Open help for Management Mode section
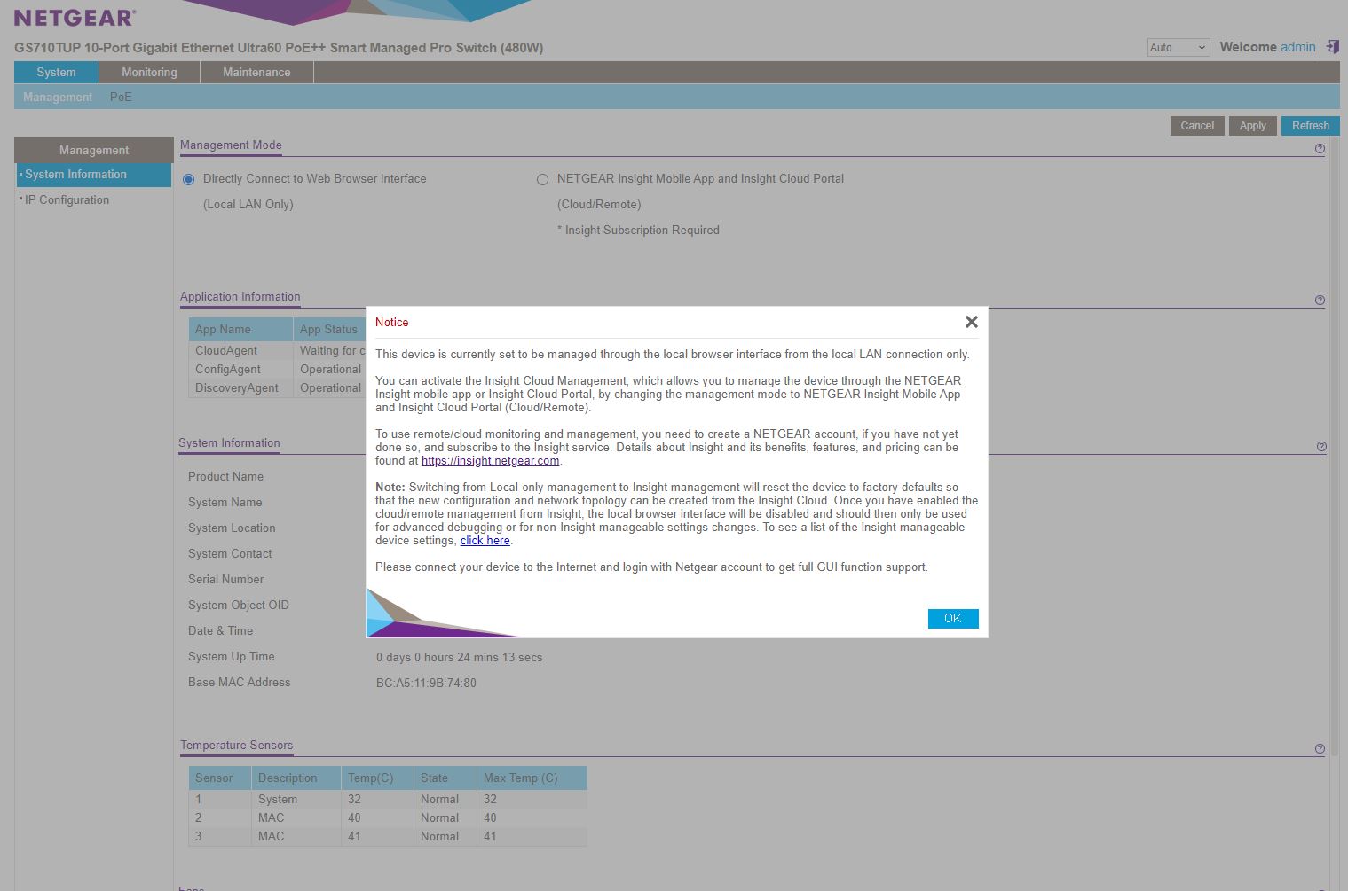Viewport: 1348px width, 891px height. tap(1320, 149)
